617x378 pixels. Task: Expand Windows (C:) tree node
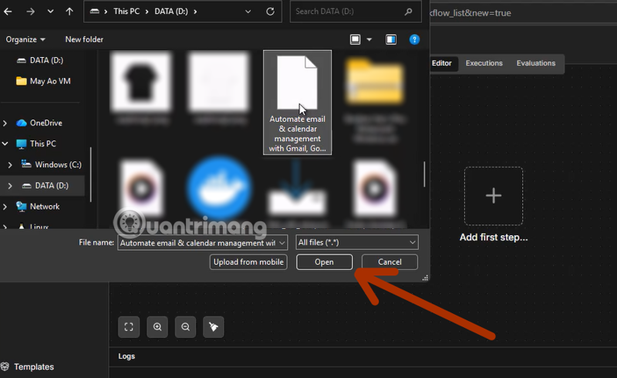(10, 165)
